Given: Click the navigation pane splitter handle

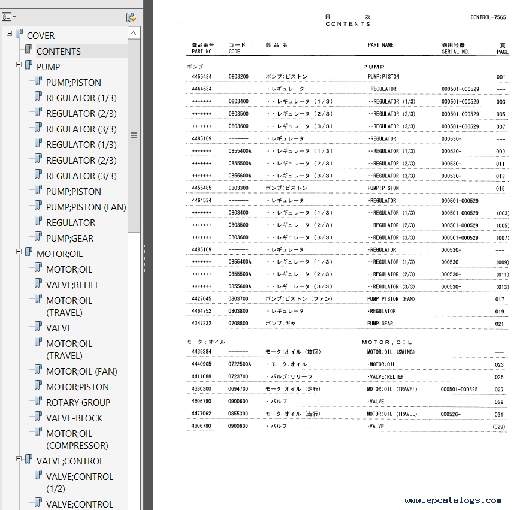Looking at the screenshot, I should tap(146, 259).
